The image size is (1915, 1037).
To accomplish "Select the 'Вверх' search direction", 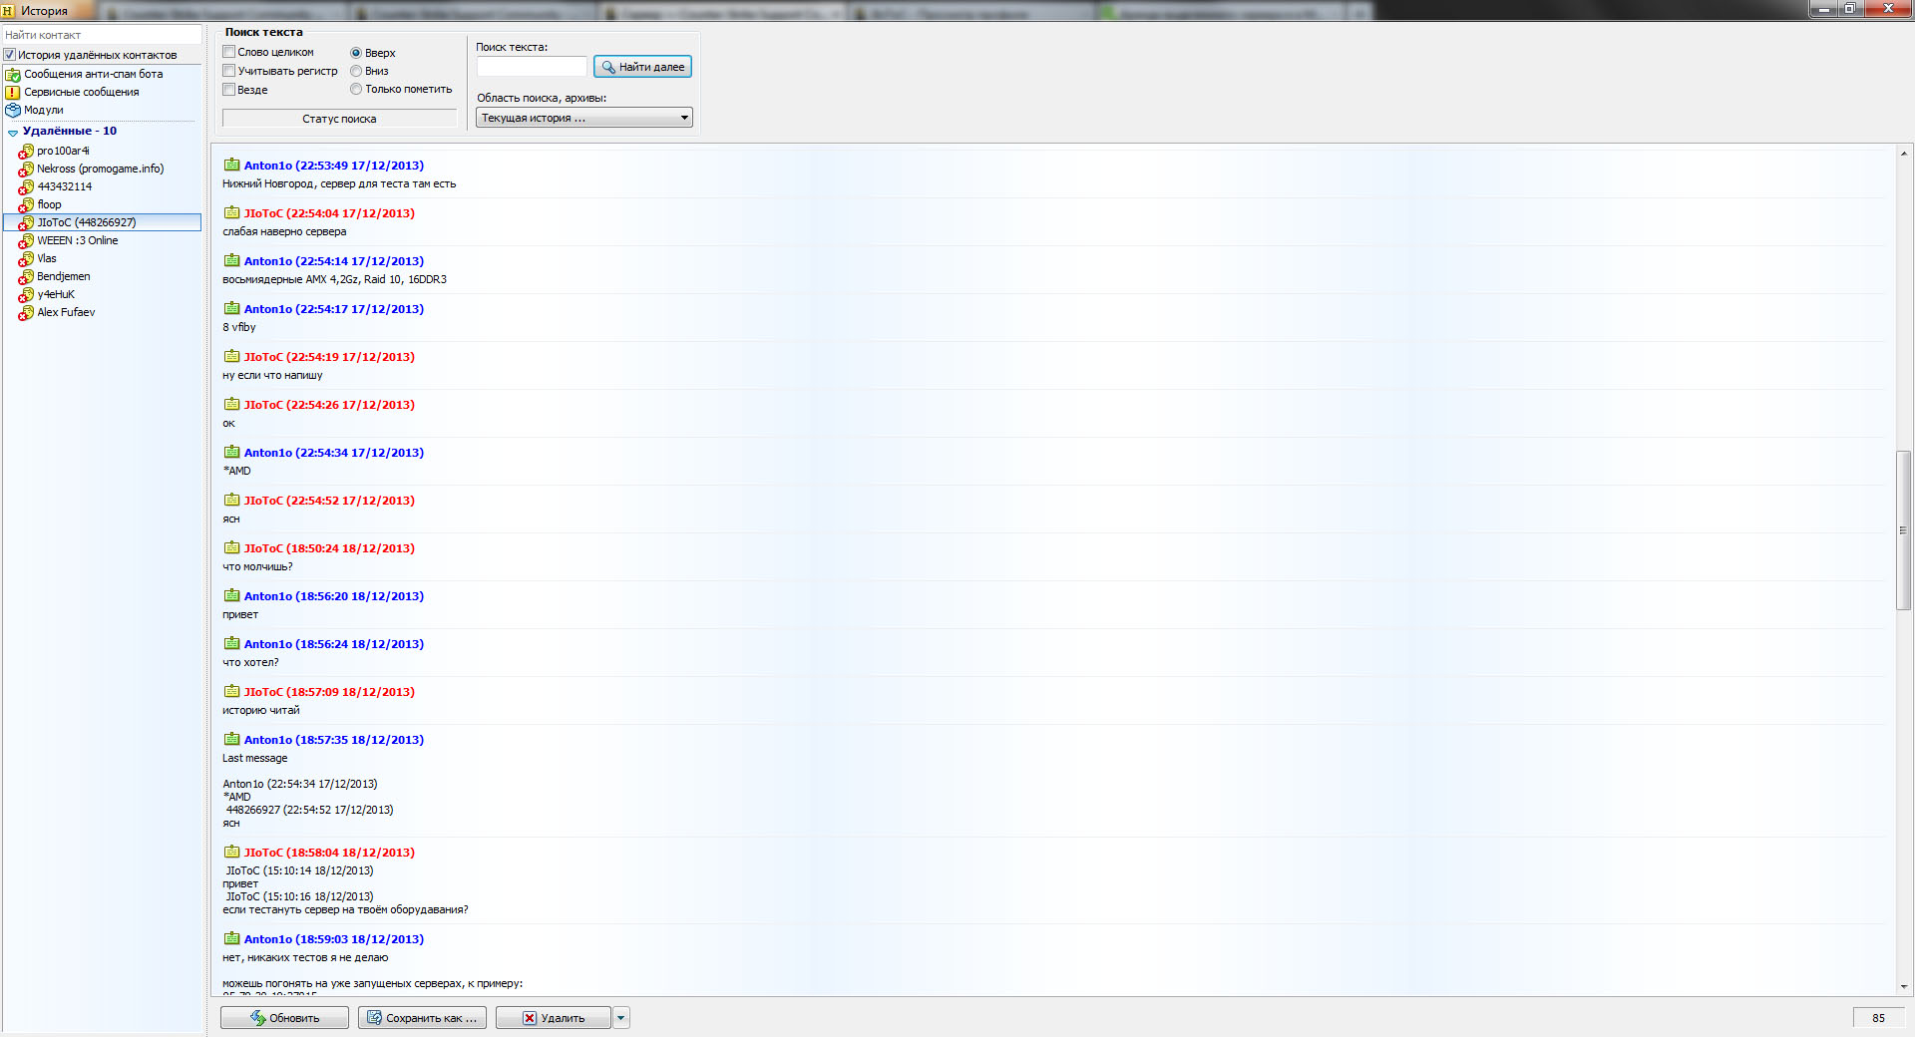I will (356, 53).
